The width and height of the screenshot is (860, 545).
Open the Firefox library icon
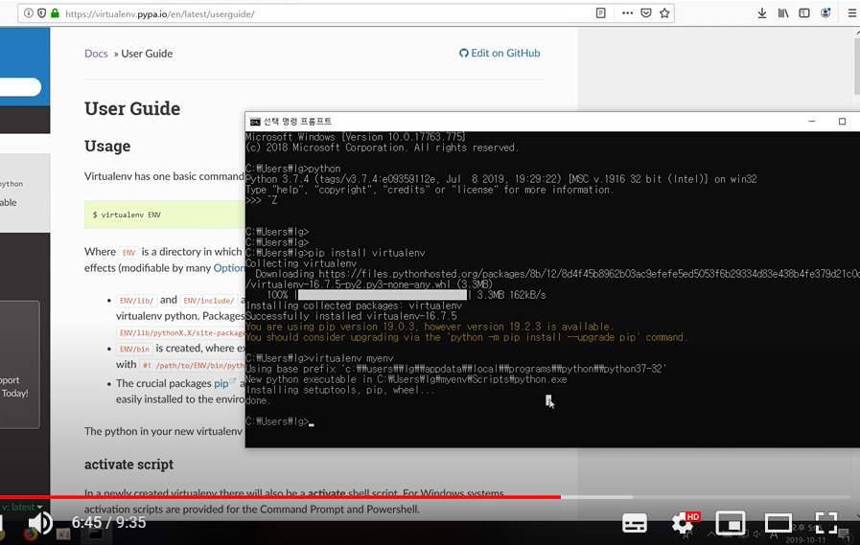coord(783,13)
